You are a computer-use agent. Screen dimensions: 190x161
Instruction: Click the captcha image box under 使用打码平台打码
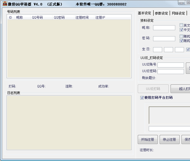[169, 115]
